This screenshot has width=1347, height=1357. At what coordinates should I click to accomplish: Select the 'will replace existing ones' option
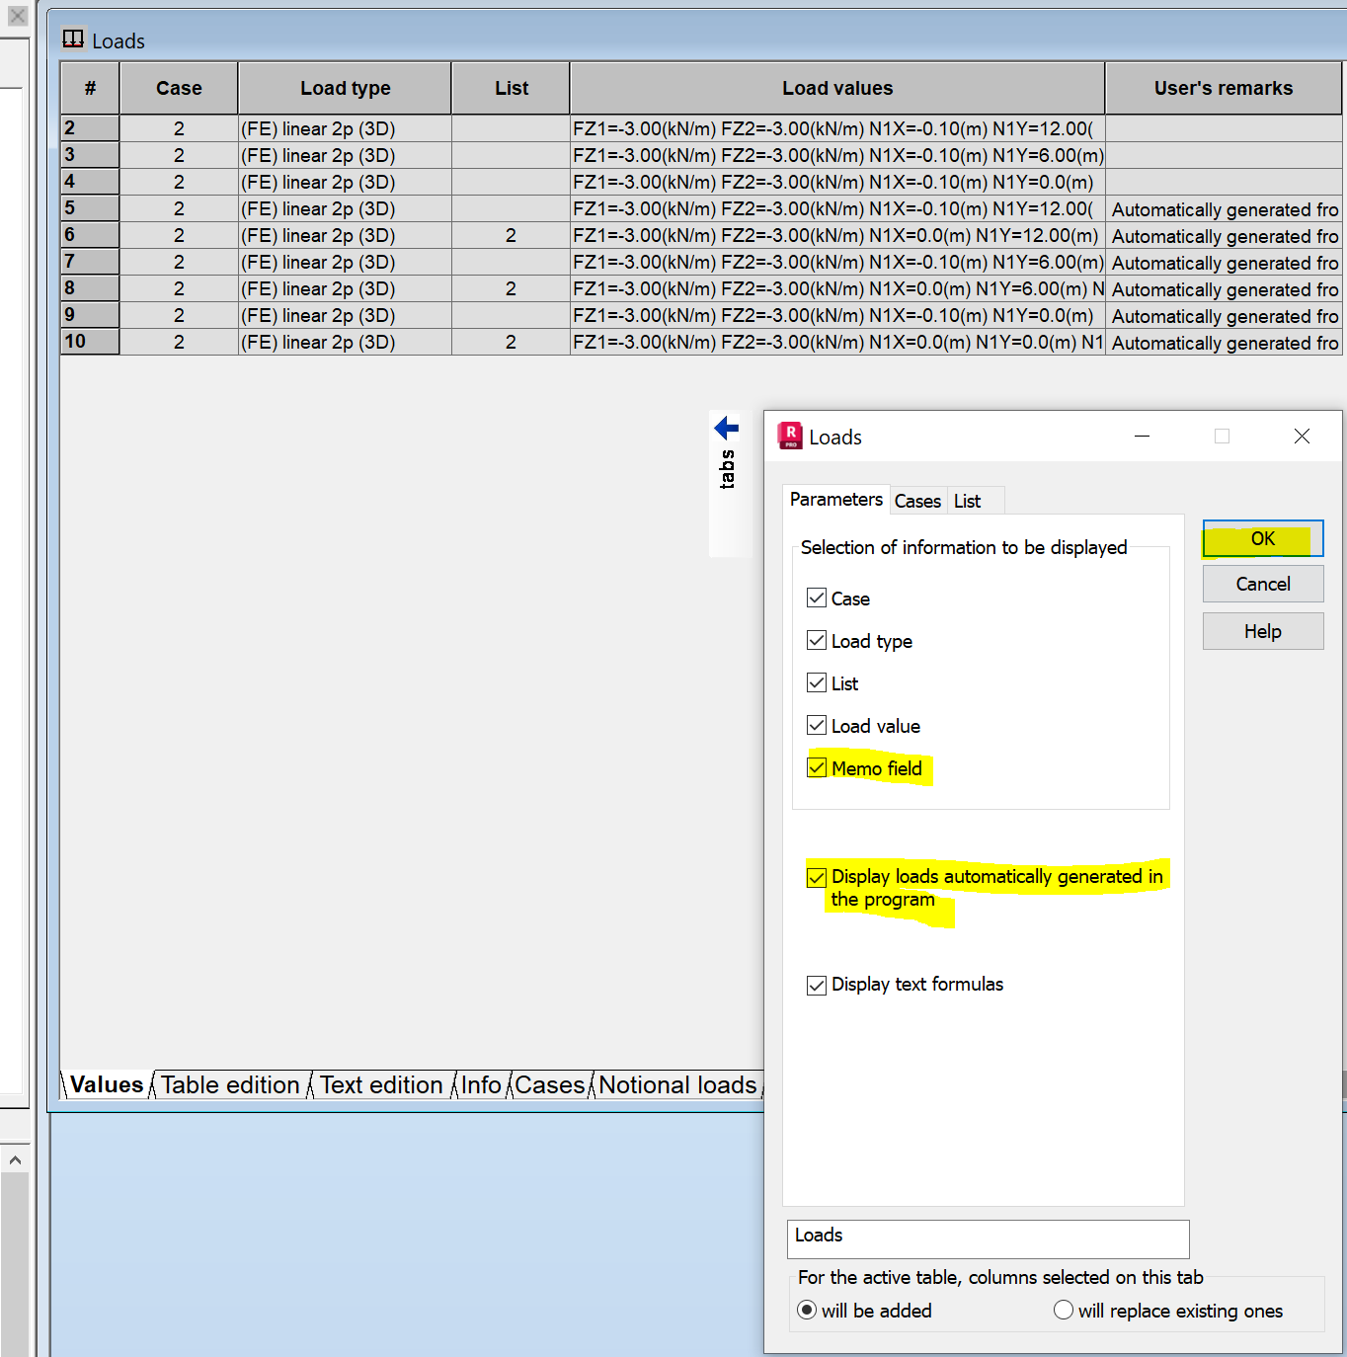1063,1310
